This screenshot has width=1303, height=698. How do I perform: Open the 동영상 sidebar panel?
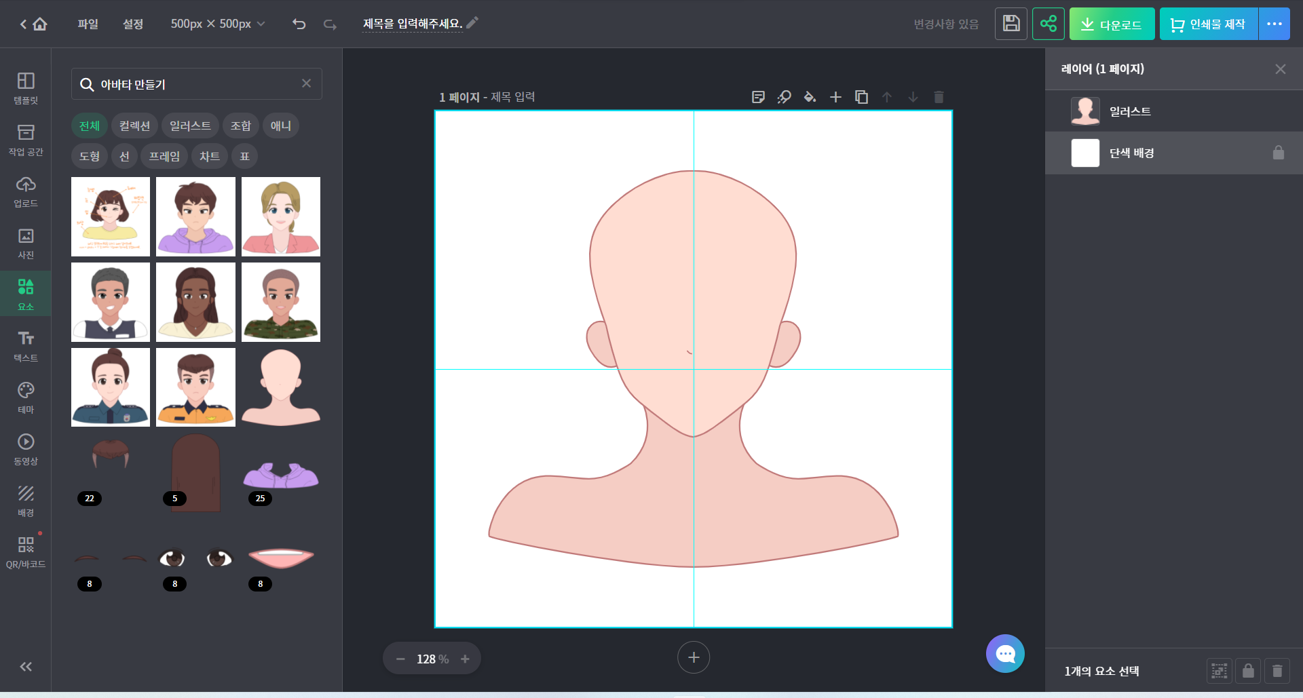click(x=26, y=449)
